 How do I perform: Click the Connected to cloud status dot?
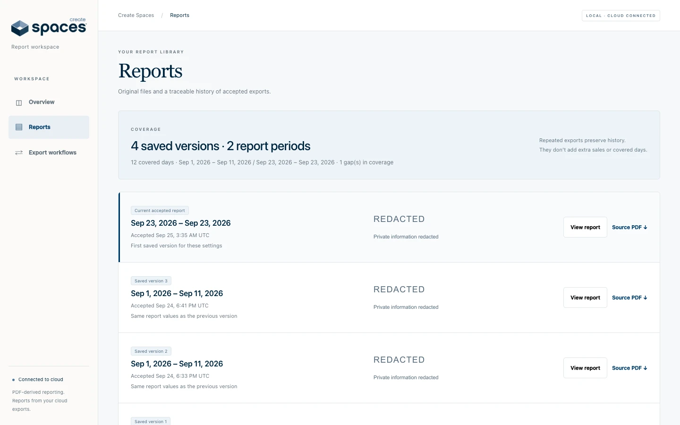click(13, 380)
